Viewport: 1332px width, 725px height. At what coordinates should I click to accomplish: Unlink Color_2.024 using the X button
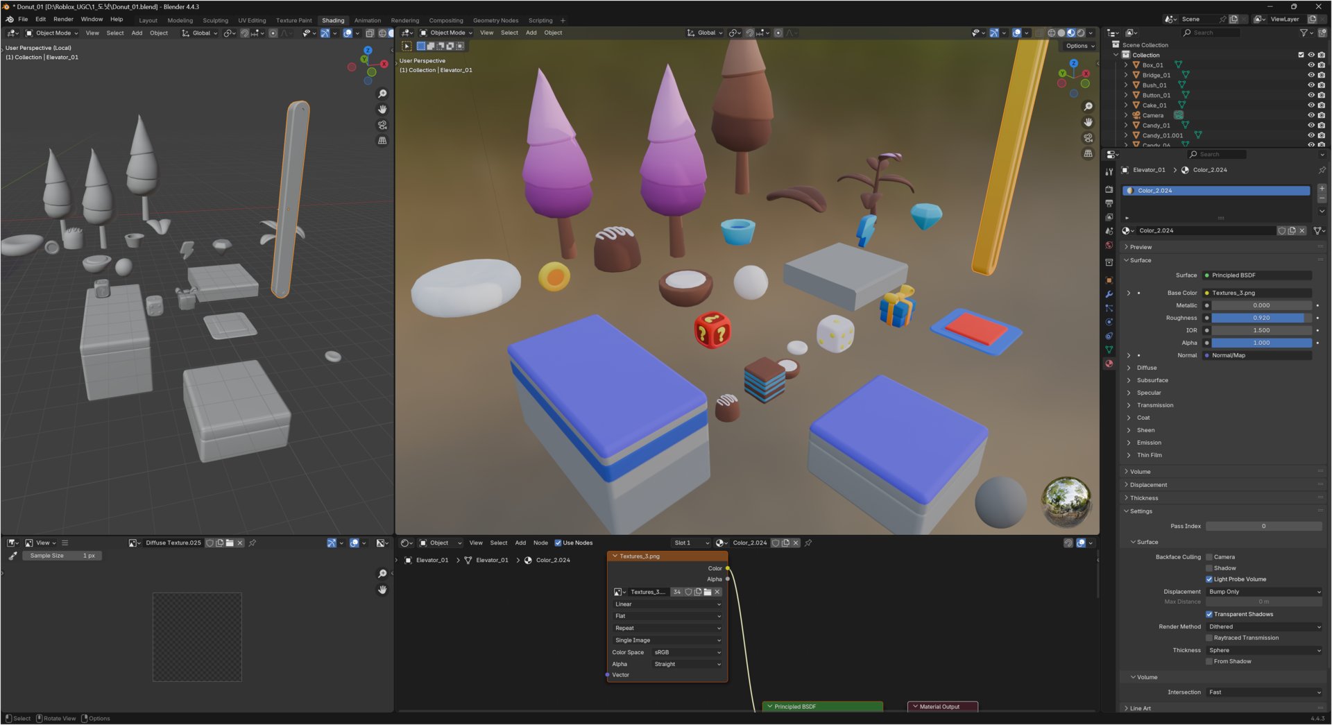(1303, 230)
